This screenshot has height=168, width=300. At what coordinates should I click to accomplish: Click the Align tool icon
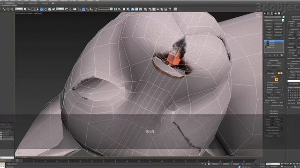pos(120,9)
